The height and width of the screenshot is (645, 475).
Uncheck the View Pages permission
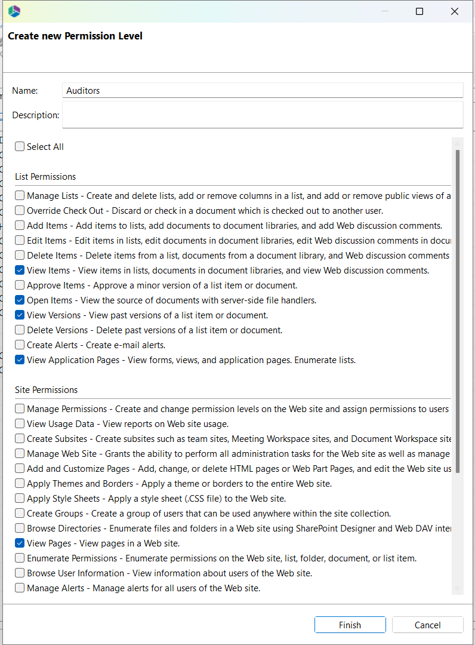(x=20, y=543)
